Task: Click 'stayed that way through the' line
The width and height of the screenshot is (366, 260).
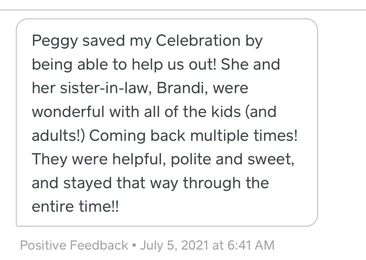Action: [166, 183]
